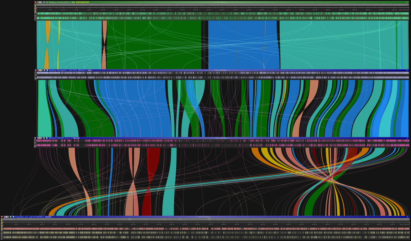Open second dropdown triangle on Wheat Chr6D header
Screen dimensions: 411x241
pos(47,138)
